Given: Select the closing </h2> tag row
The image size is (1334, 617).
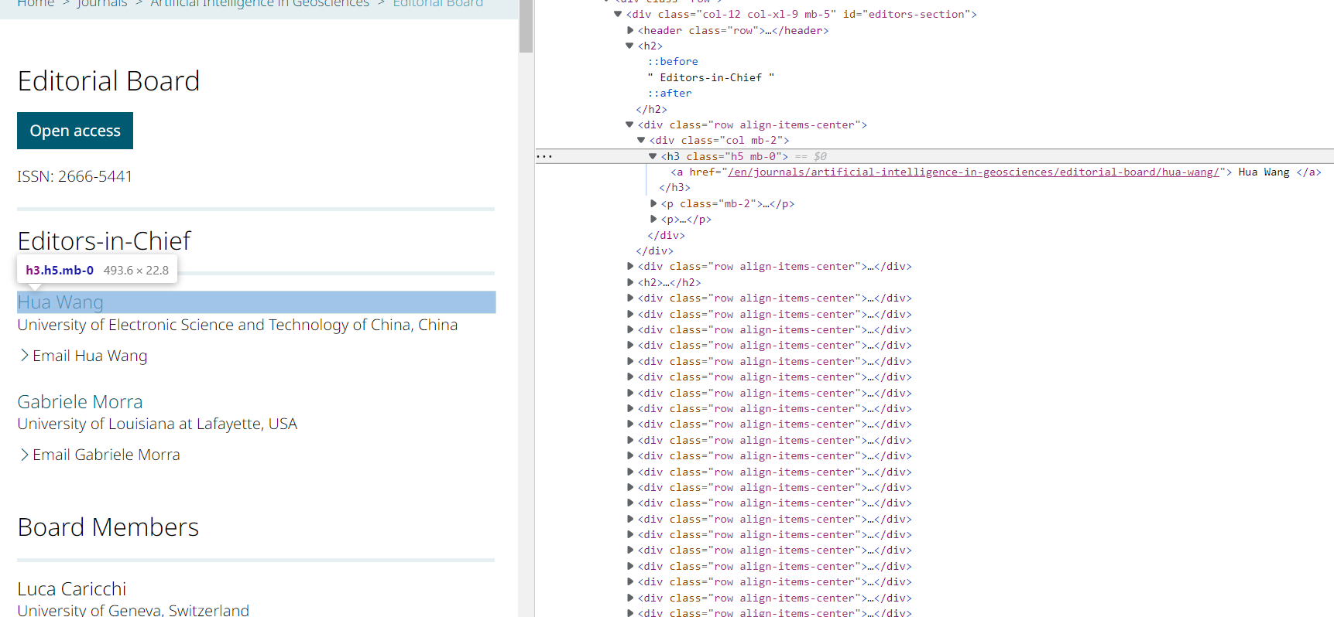Looking at the screenshot, I should click(651, 110).
